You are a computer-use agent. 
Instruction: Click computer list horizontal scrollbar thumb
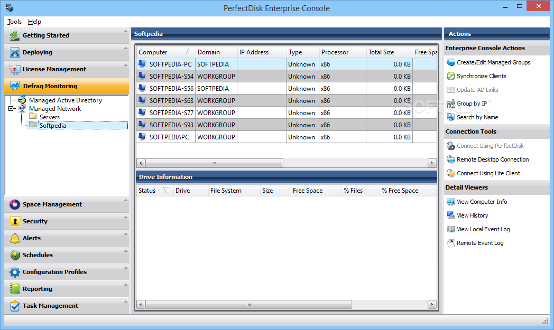tap(215, 163)
